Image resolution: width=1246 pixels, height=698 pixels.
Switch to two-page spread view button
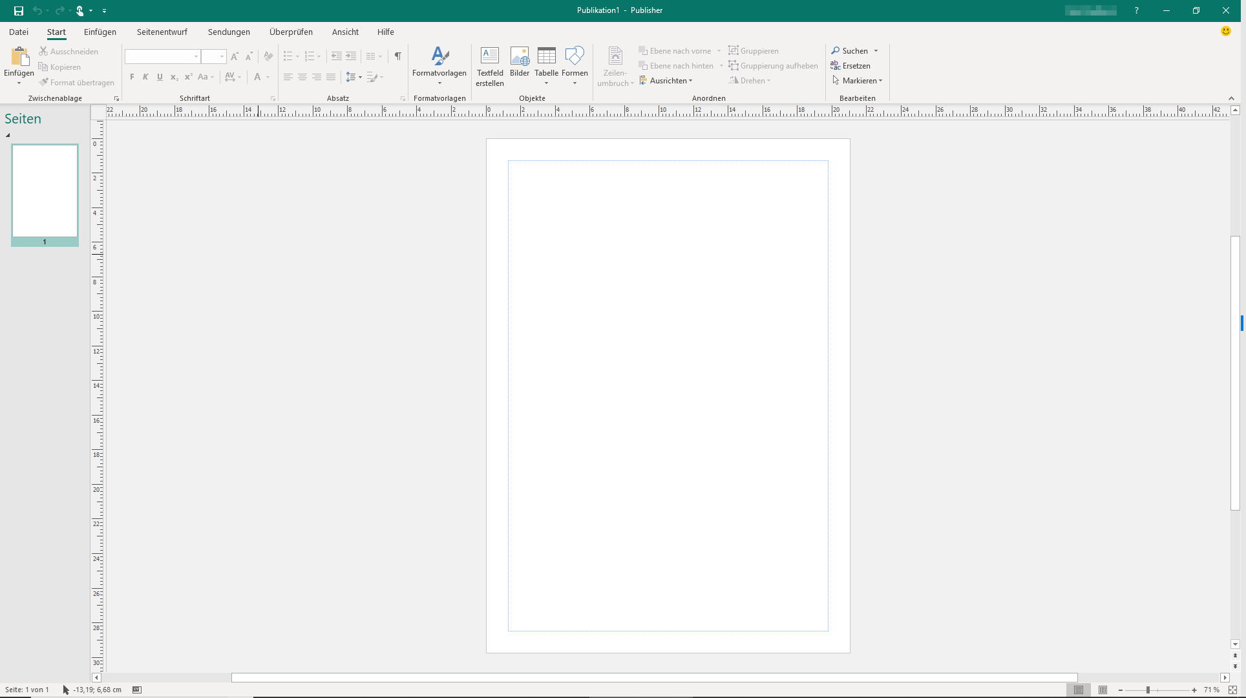[1103, 690]
